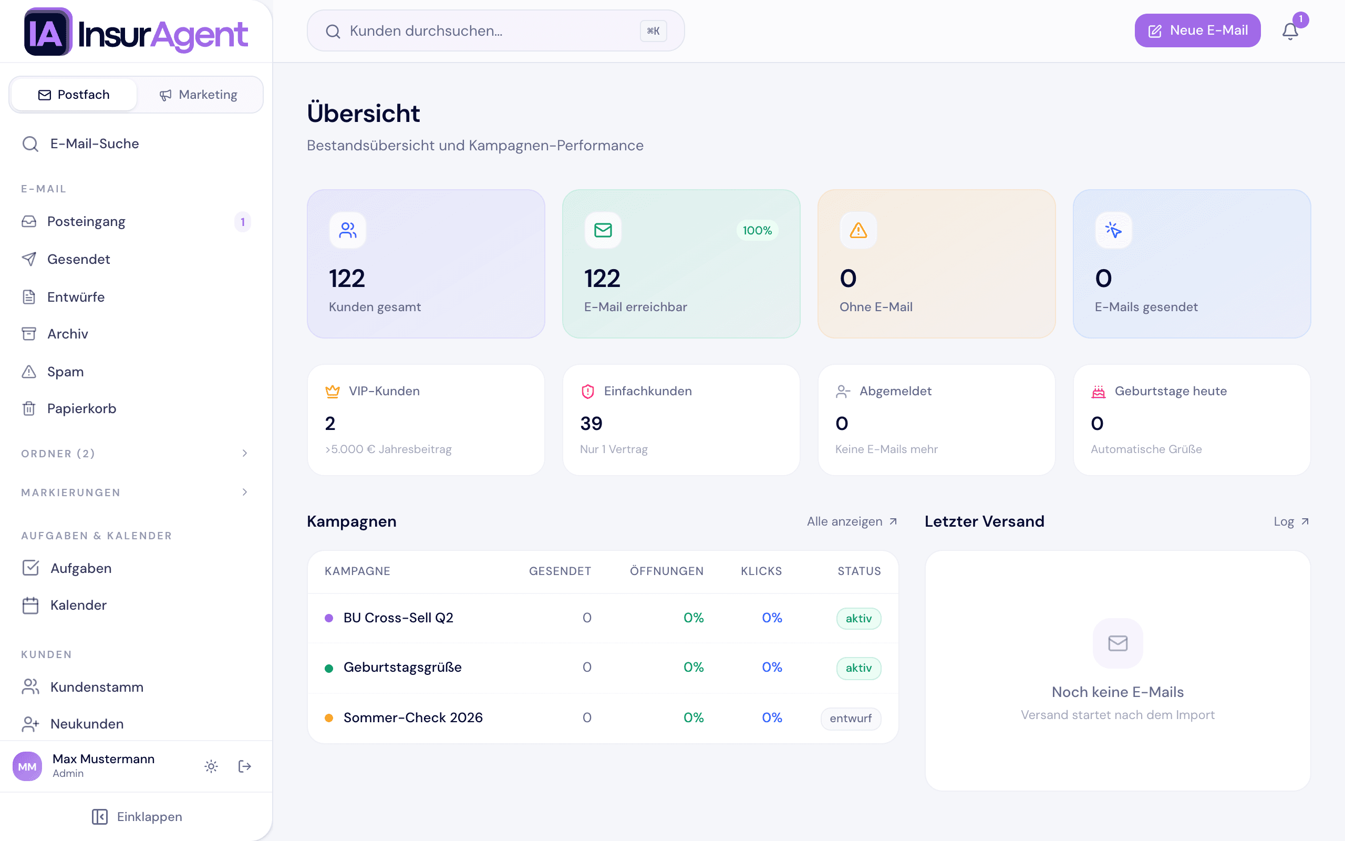Image resolution: width=1345 pixels, height=841 pixels.
Task: Switch to the Postfach tab
Action: pos(74,95)
